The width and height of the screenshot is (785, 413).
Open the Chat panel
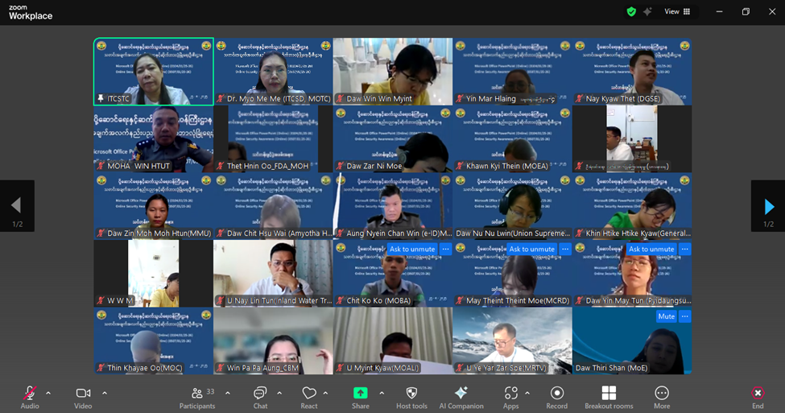tap(260, 394)
